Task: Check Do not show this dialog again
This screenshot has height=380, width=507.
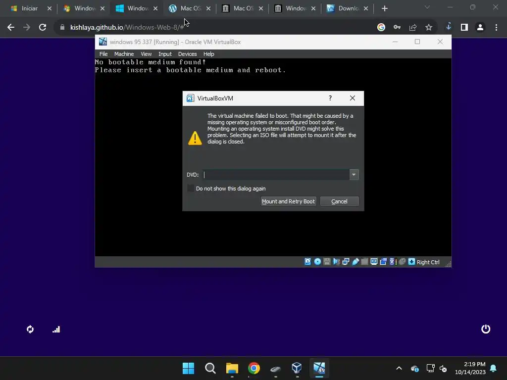Action: coord(191,189)
